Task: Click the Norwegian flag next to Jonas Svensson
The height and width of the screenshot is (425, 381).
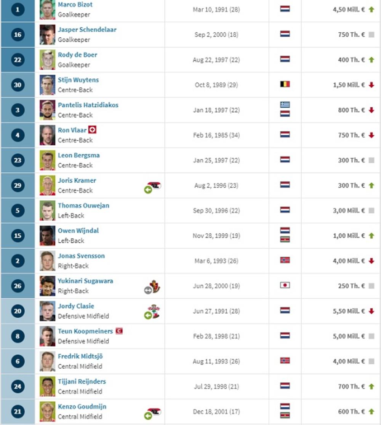Action: 285,260
